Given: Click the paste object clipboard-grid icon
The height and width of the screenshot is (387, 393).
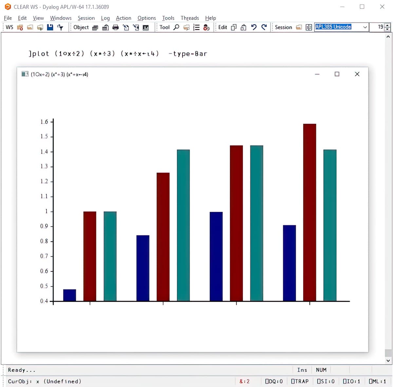Looking at the screenshot, I should [105, 28].
